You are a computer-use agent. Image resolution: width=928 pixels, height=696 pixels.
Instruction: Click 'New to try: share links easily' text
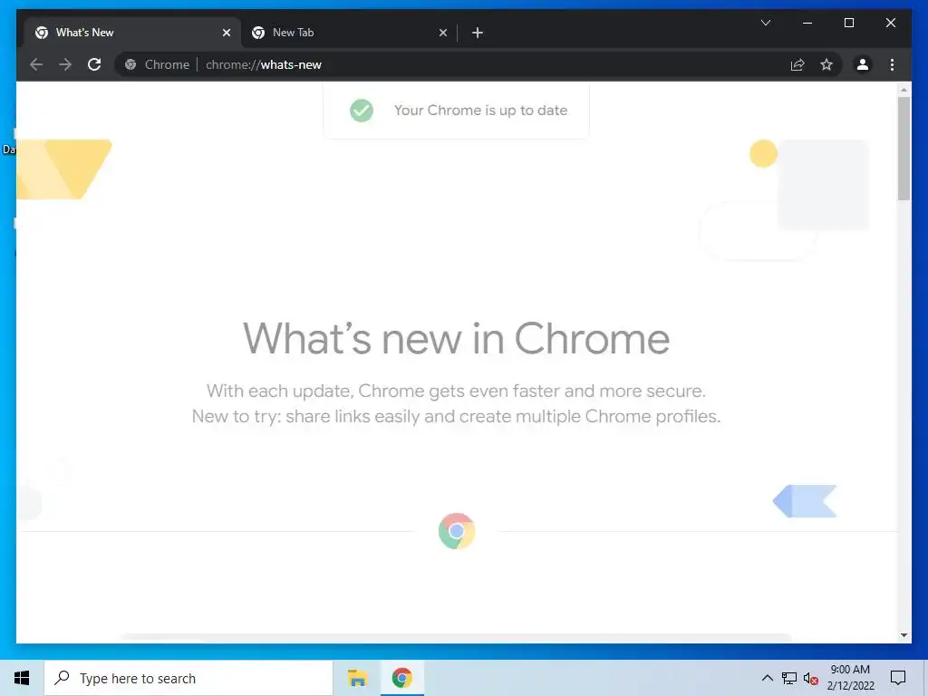coord(457,417)
